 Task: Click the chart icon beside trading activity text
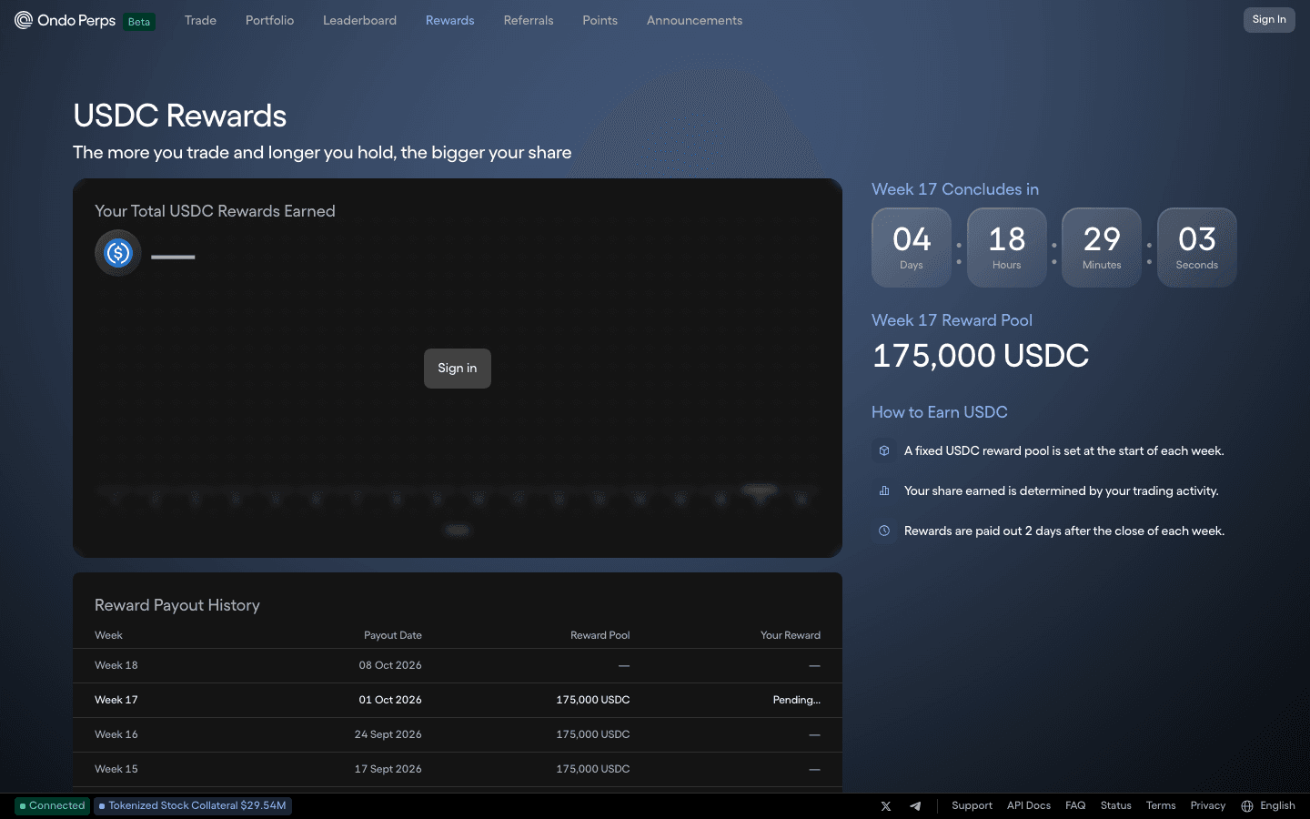pos(884,490)
